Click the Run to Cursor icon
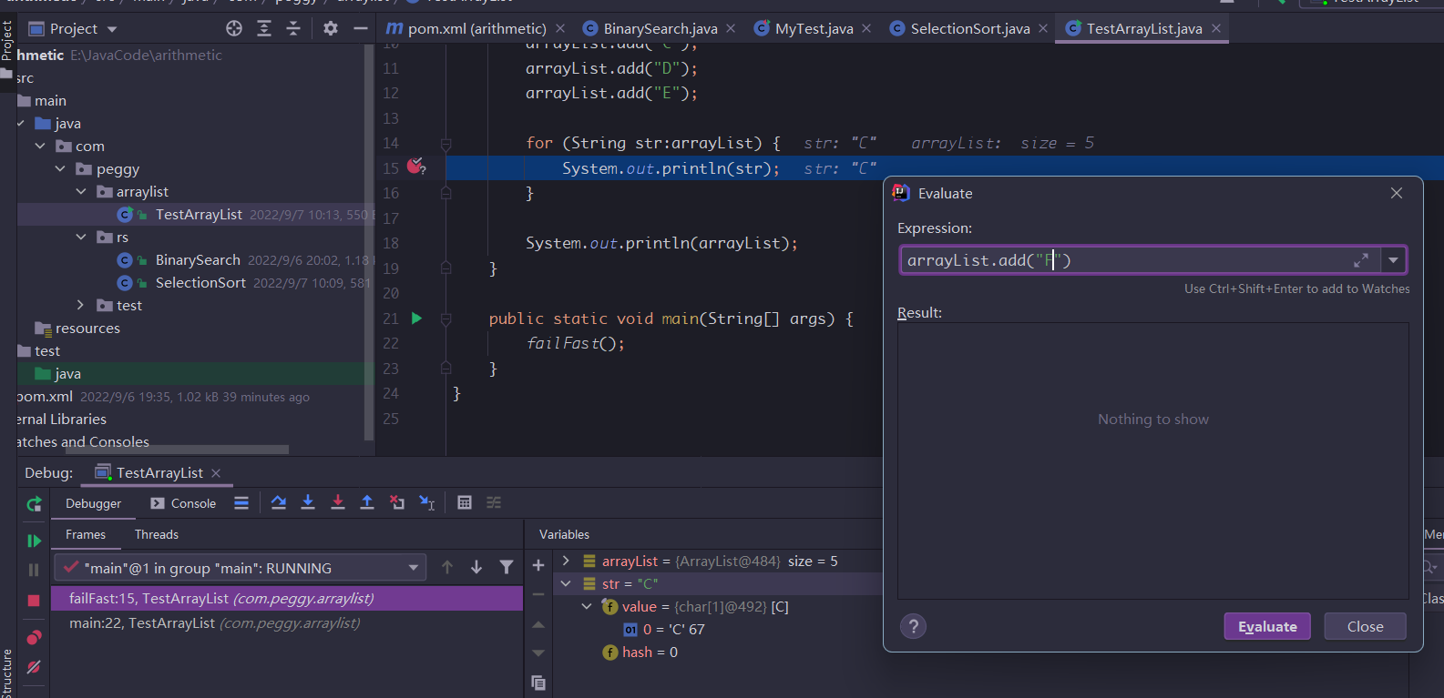The image size is (1444, 698). click(x=426, y=502)
